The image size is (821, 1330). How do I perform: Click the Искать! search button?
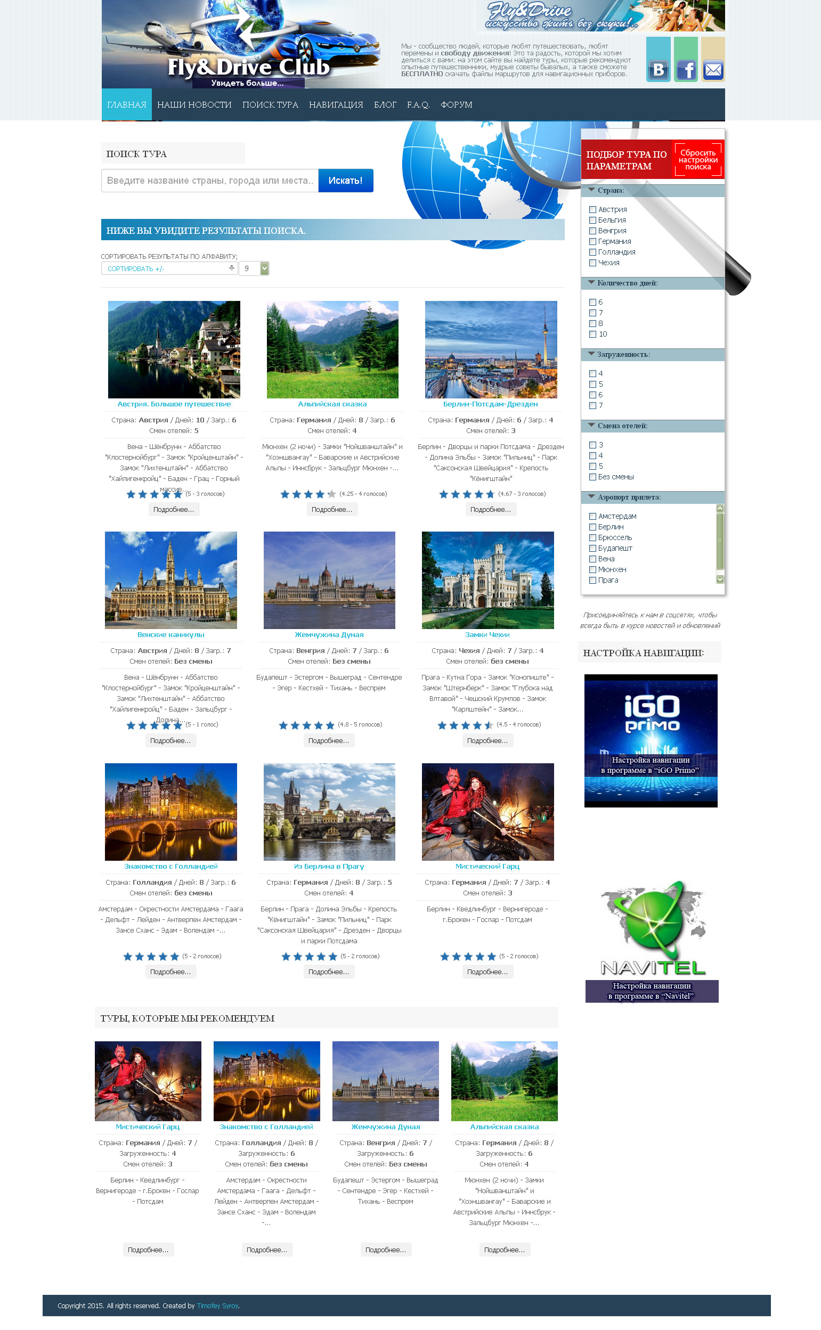coord(345,181)
